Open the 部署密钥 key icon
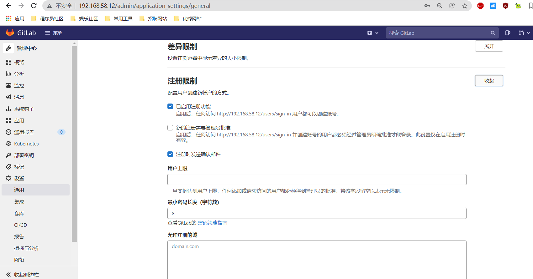 [x=8, y=155]
